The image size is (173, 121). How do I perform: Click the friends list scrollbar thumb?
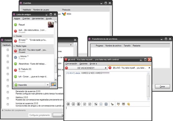(56, 66)
